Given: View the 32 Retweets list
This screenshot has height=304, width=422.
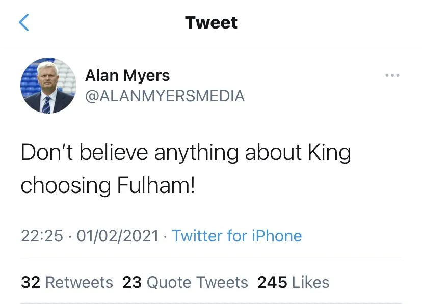Looking at the screenshot, I should pyautogui.click(x=67, y=282).
